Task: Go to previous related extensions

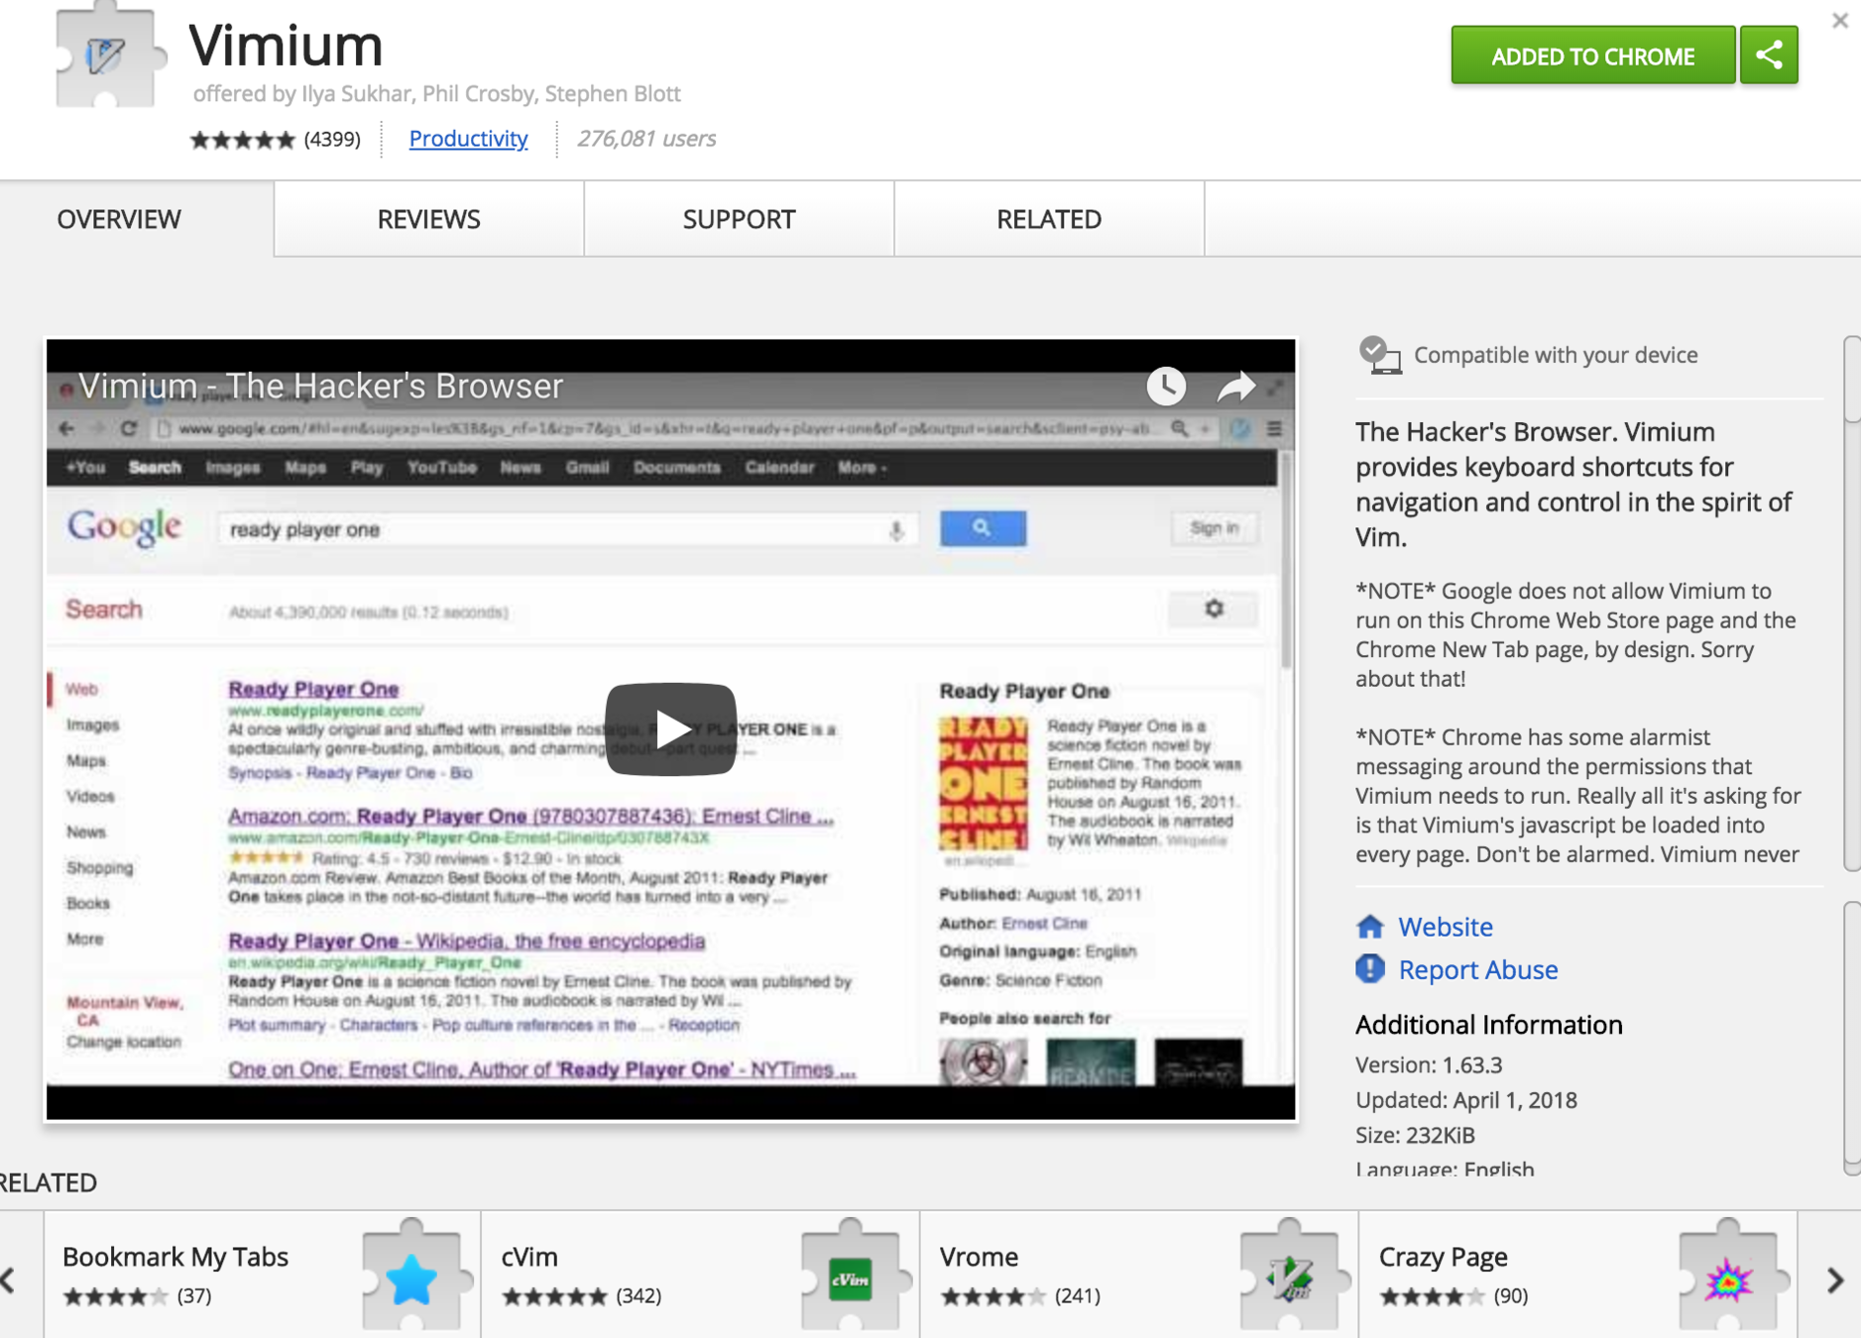Action: coord(9,1280)
